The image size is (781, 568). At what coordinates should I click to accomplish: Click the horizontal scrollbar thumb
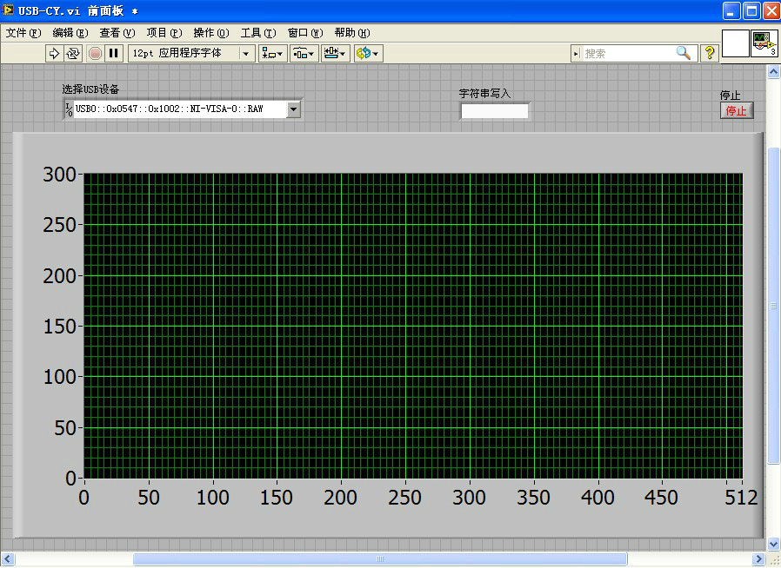tap(379, 559)
